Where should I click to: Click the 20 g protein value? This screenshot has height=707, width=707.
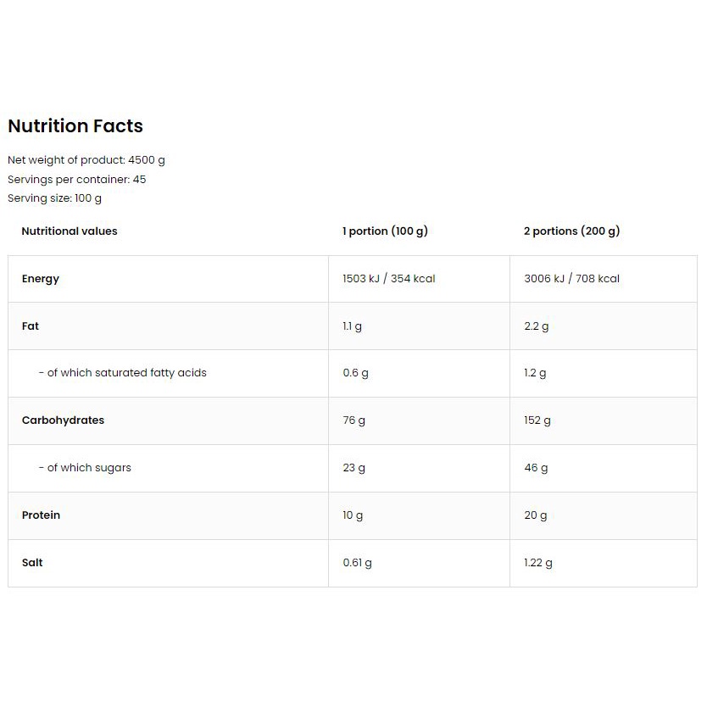pos(536,515)
